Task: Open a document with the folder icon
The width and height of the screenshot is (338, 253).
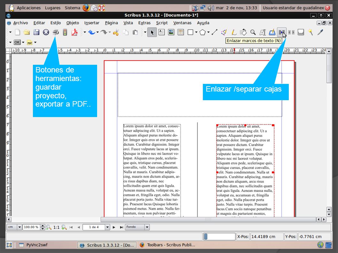Action: (27, 32)
